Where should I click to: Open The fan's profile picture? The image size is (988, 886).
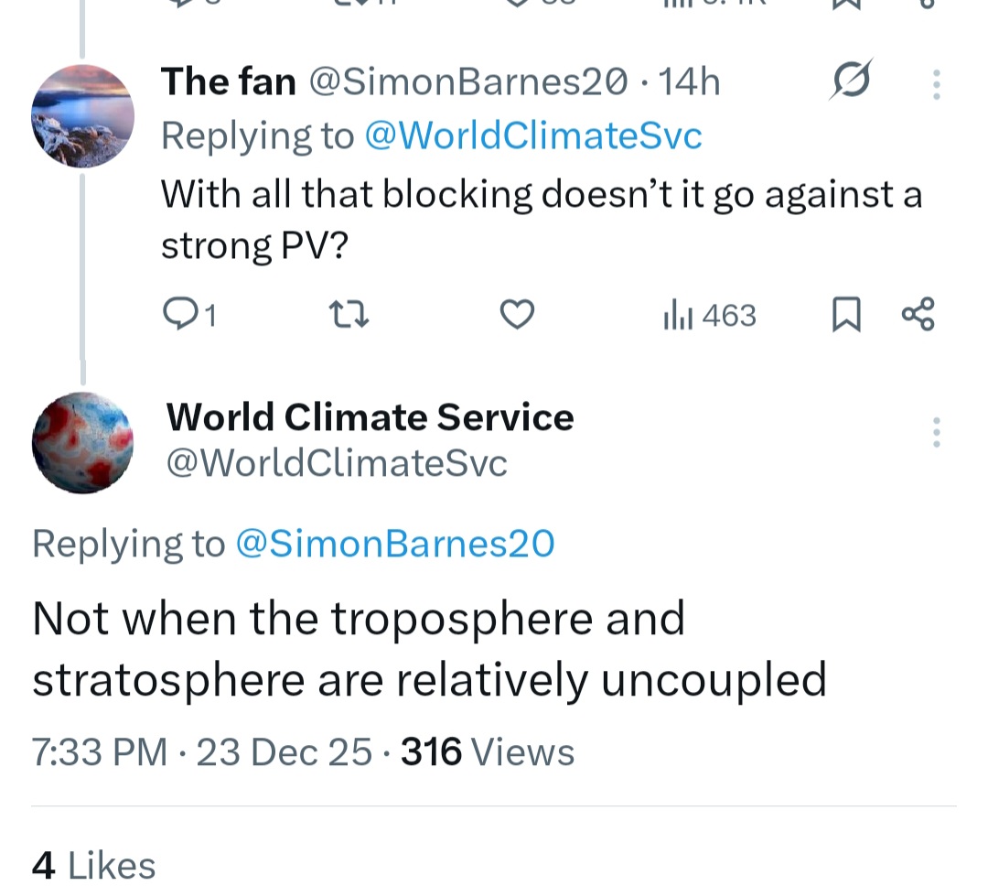[82, 116]
